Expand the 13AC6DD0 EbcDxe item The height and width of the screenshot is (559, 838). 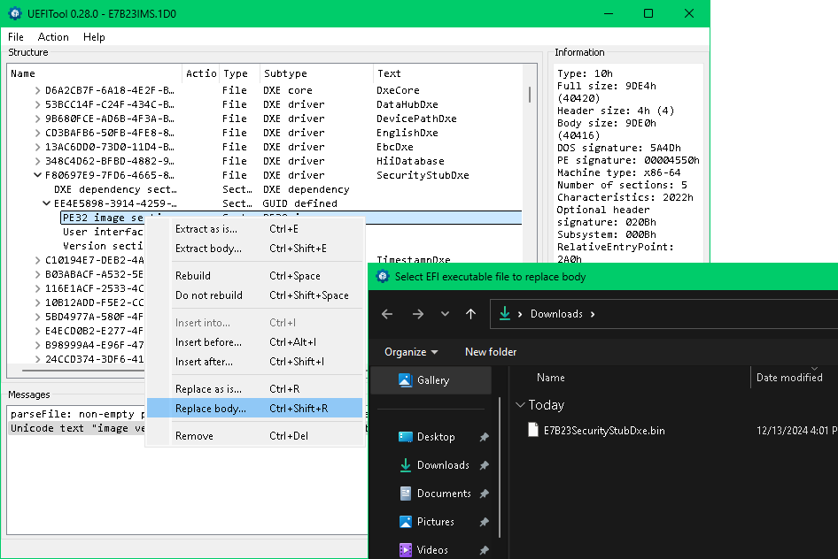(37, 147)
